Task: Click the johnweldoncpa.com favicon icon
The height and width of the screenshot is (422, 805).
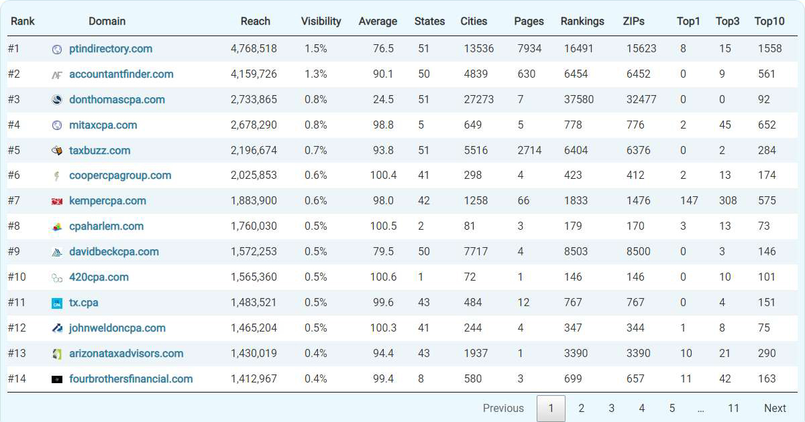Action: pos(57,328)
